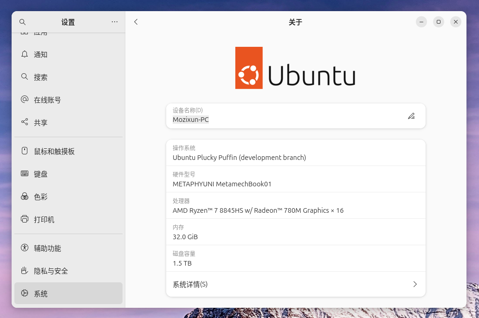
Task: Select 鼠标和触摸板 in the sidebar
Action: (68, 152)
